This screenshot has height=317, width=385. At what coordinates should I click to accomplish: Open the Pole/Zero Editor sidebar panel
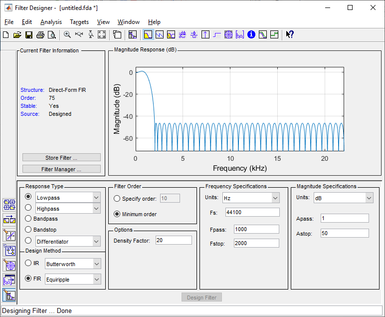point(9,265)
